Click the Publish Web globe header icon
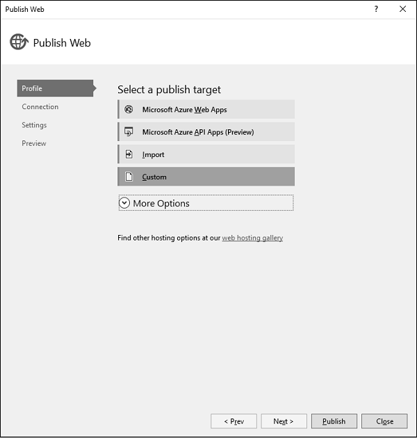Screen dimensions: 417x438 click(x=19, y=42)
